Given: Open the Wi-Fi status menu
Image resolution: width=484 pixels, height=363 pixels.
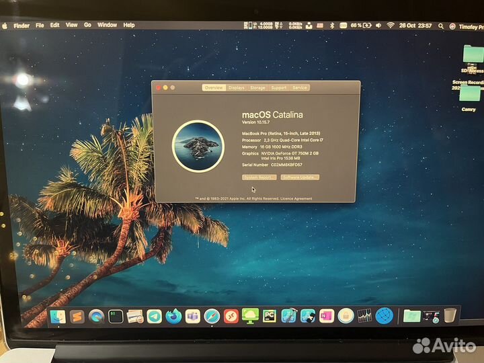Looking at the screenshot, I should [391, 26].
